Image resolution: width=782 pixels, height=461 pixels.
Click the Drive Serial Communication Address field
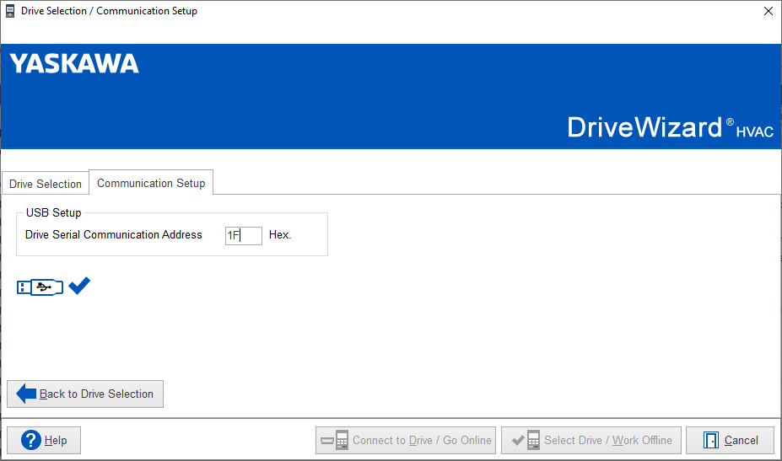(x=244, y=235)
